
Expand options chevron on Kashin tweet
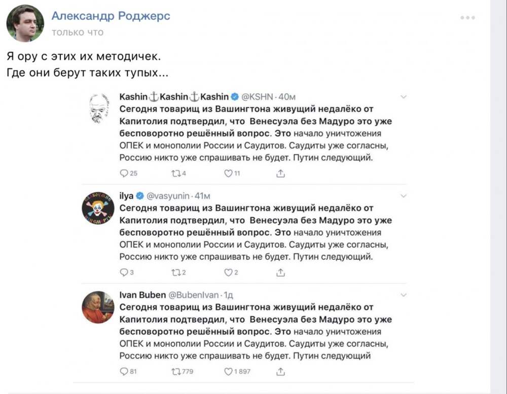point(403,97)
